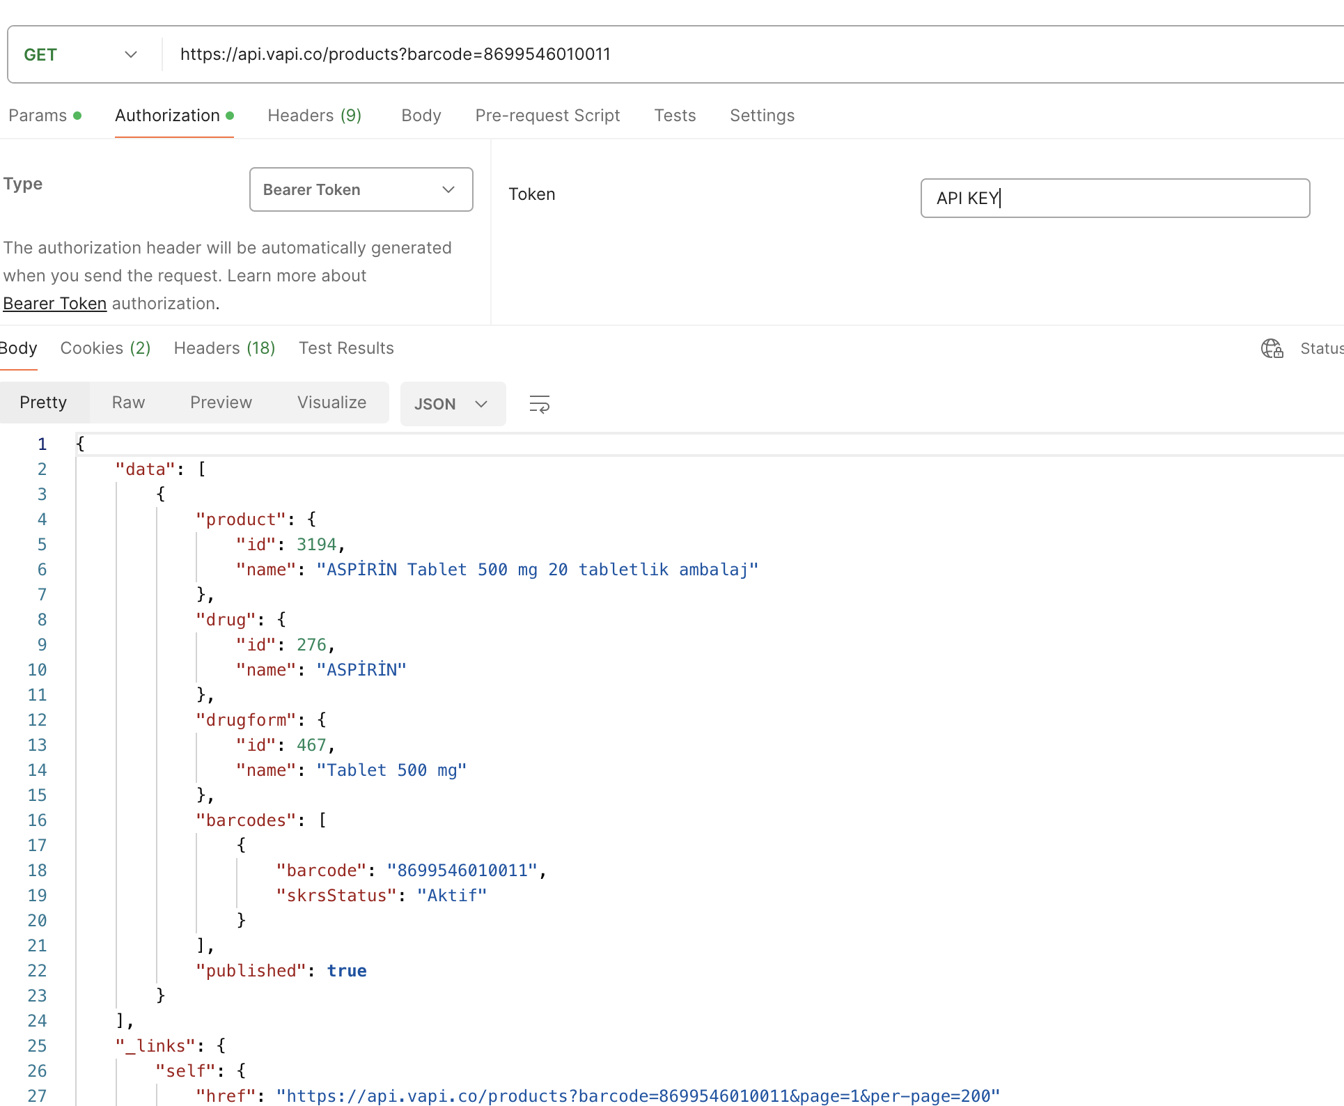Click the network globe-lock icon near Status
The width and height of the screenshot is (1344, 1106).
[1272, 348]
